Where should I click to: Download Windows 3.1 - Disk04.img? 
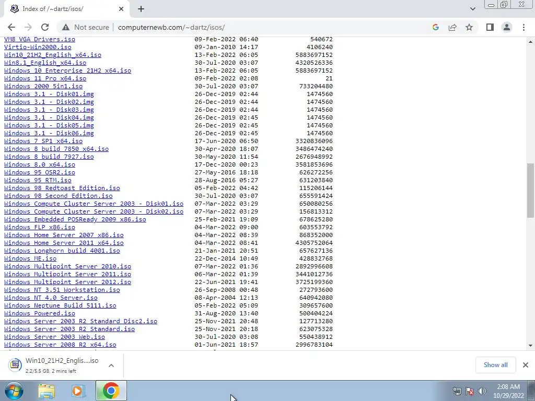click(x=49, y=117)
